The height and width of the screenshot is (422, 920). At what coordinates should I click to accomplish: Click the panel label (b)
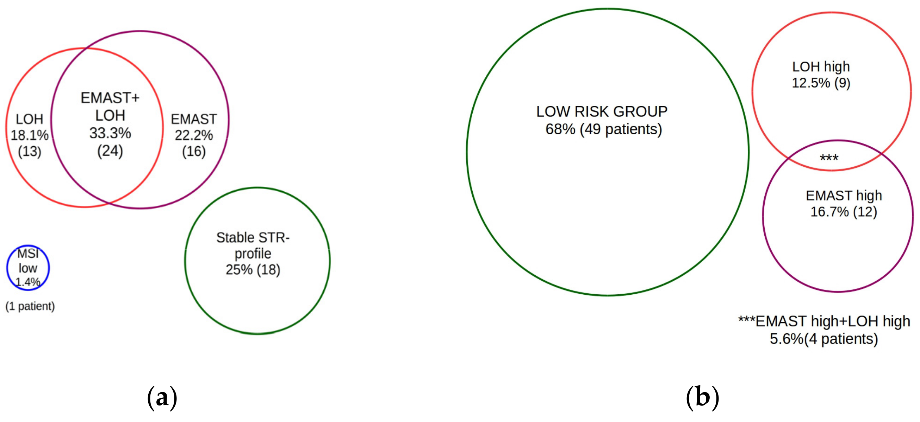click(x=702, y=397)
